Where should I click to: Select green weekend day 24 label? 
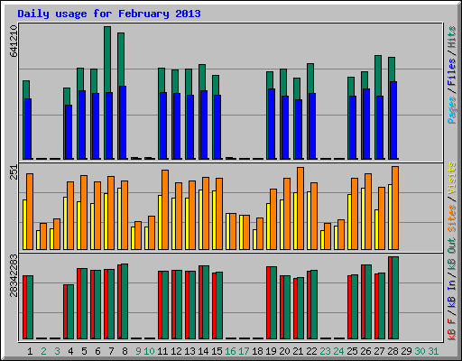tap(338, 351)
